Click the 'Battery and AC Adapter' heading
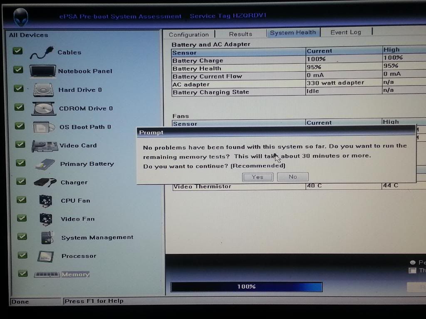This screenshot has width=426, height=319. pos(211,44)
